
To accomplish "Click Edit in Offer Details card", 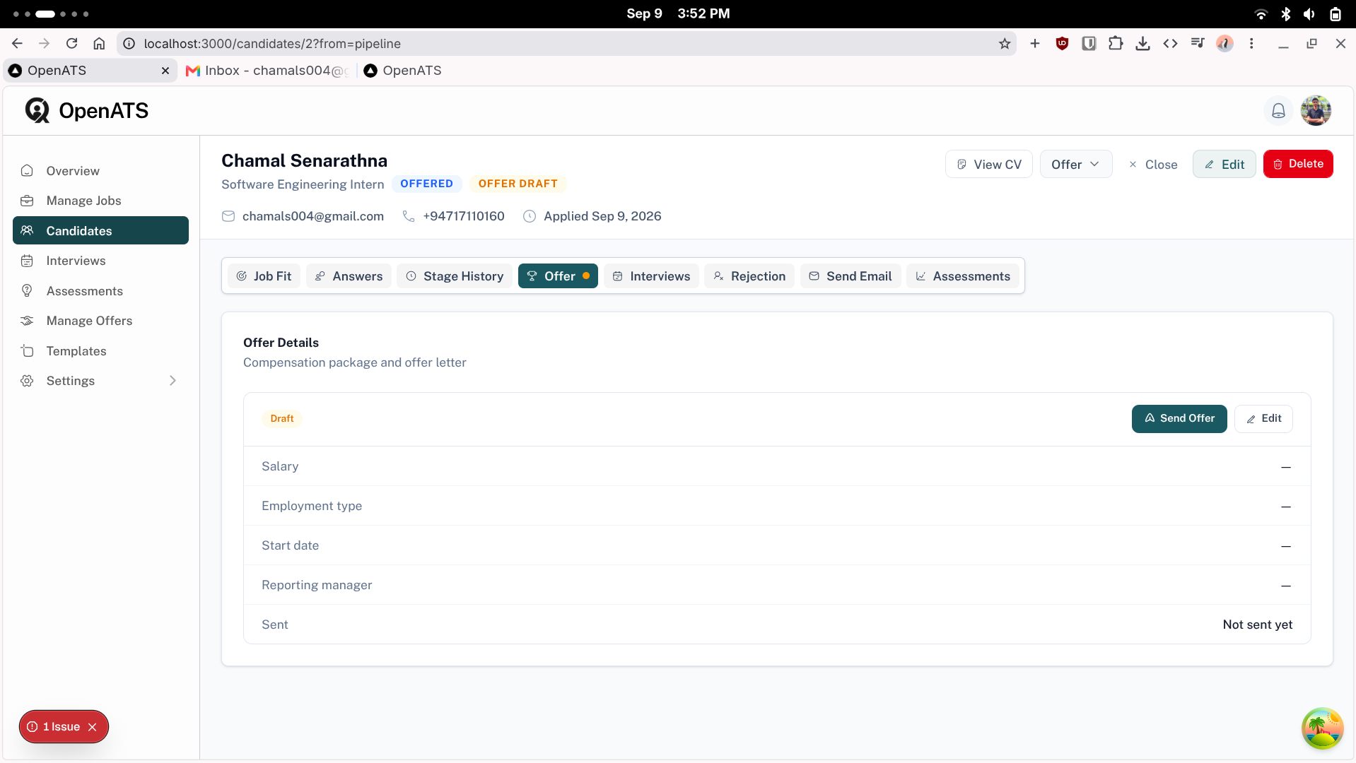I will [x=1263, y=418].
